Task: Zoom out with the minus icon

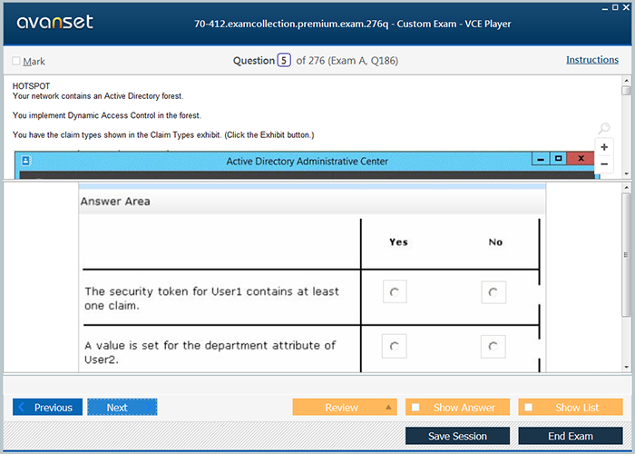Action: click(x=604, y=164)
